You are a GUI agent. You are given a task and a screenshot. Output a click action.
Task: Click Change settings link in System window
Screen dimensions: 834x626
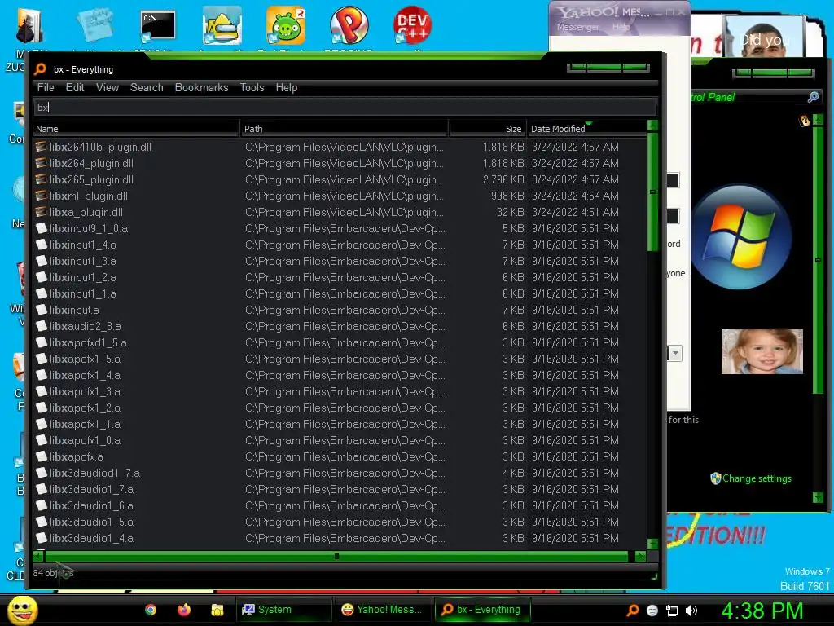coord(757,478)
